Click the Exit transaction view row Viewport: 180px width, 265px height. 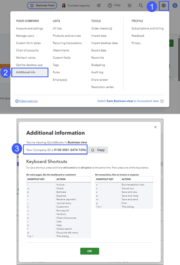point(124,184)
